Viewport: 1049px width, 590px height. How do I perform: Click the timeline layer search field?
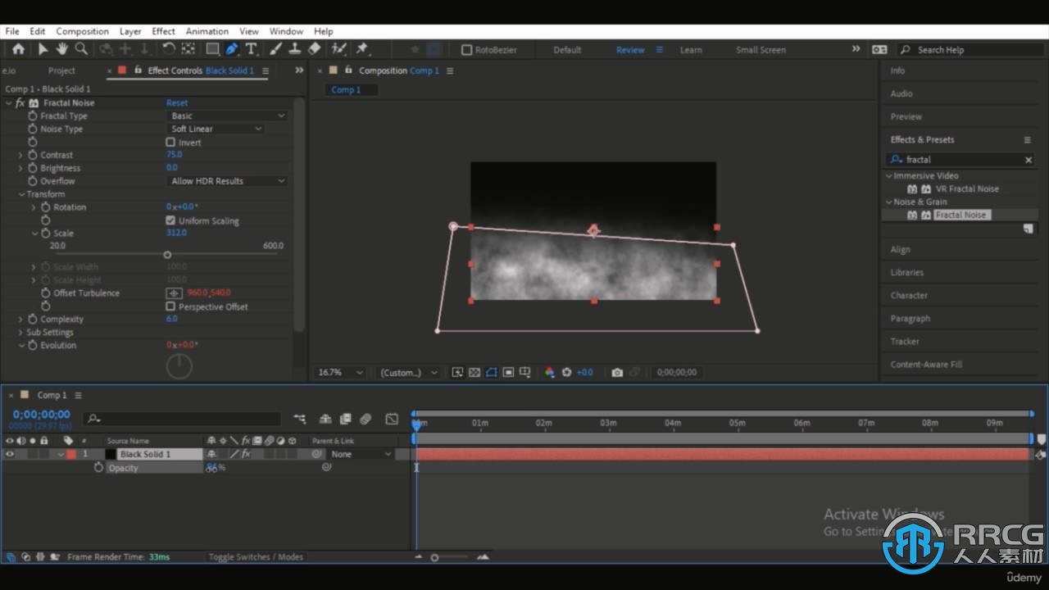[x=182, y=419]
